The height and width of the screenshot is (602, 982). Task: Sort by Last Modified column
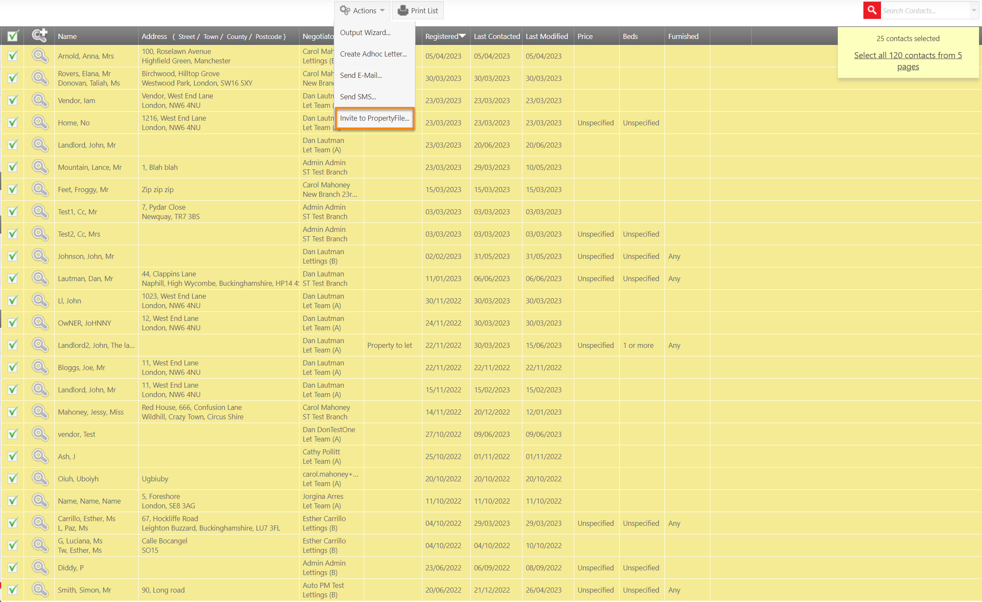547,36
